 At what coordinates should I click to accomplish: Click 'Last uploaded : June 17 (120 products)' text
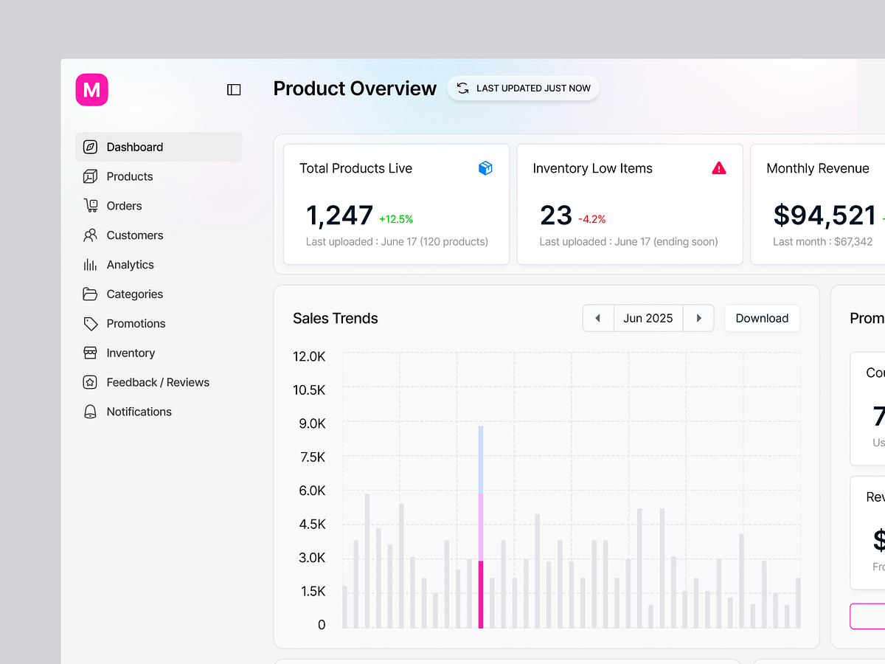tap(397, 241)
